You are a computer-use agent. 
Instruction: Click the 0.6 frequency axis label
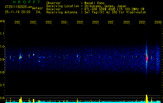point(2,98)
